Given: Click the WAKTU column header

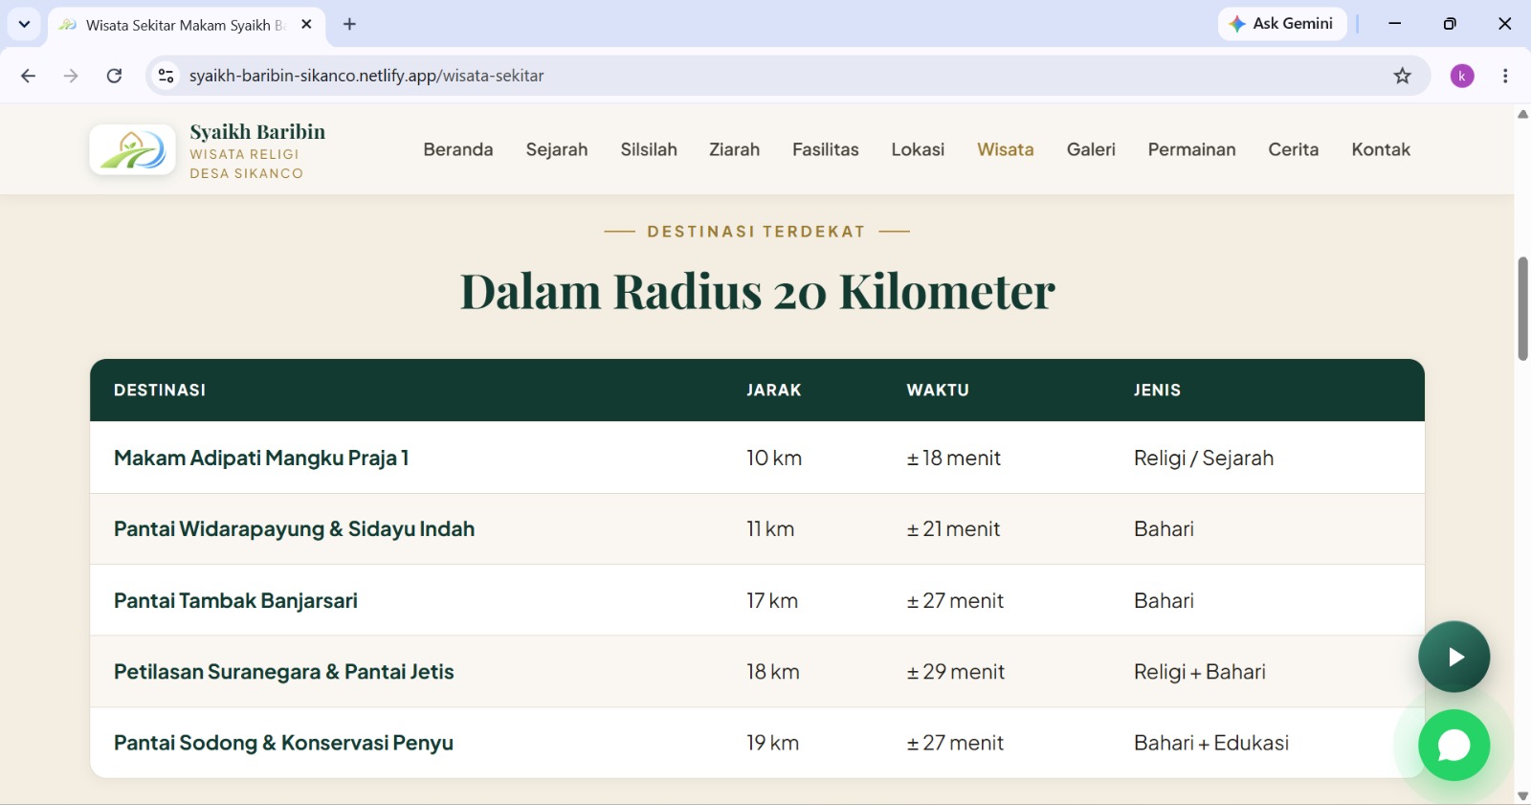Looking at the screenshot, I should 938,390.
